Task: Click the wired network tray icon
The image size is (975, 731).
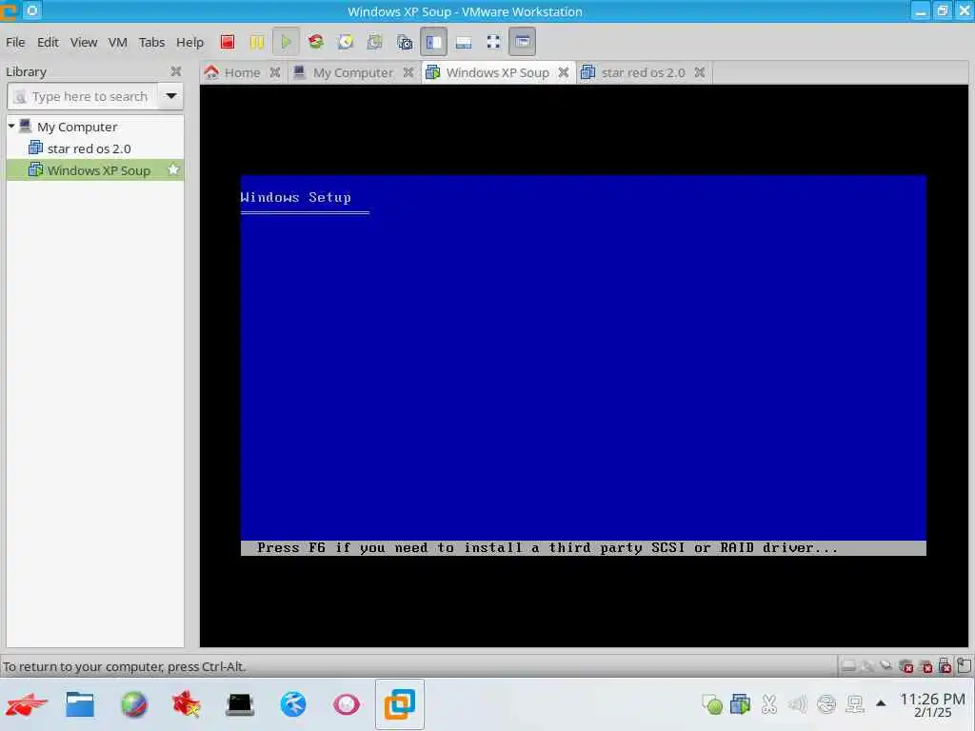Action: point(855,704)
